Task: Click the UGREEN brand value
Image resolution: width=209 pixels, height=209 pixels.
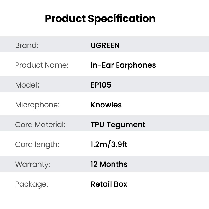Action: (x=105, y=45)
